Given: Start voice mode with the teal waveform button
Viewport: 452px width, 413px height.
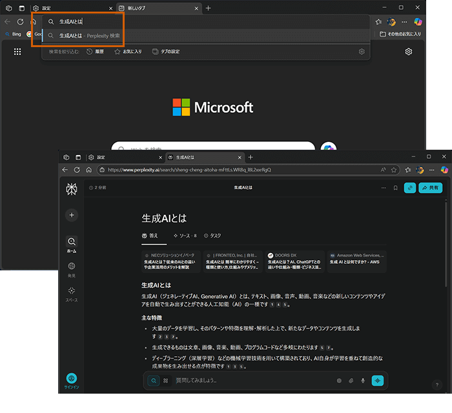Looking at the screenshot, I should (x=377, y=381).
